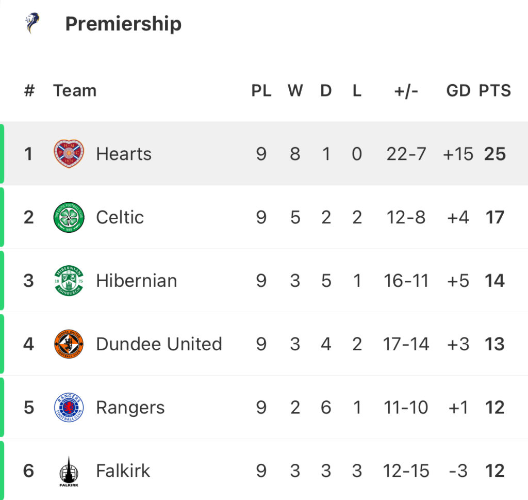Viewport: 528px width, 500px height.
Task: Select Dundee United team name
Action: pyautogui.click(x=159, y=344)
